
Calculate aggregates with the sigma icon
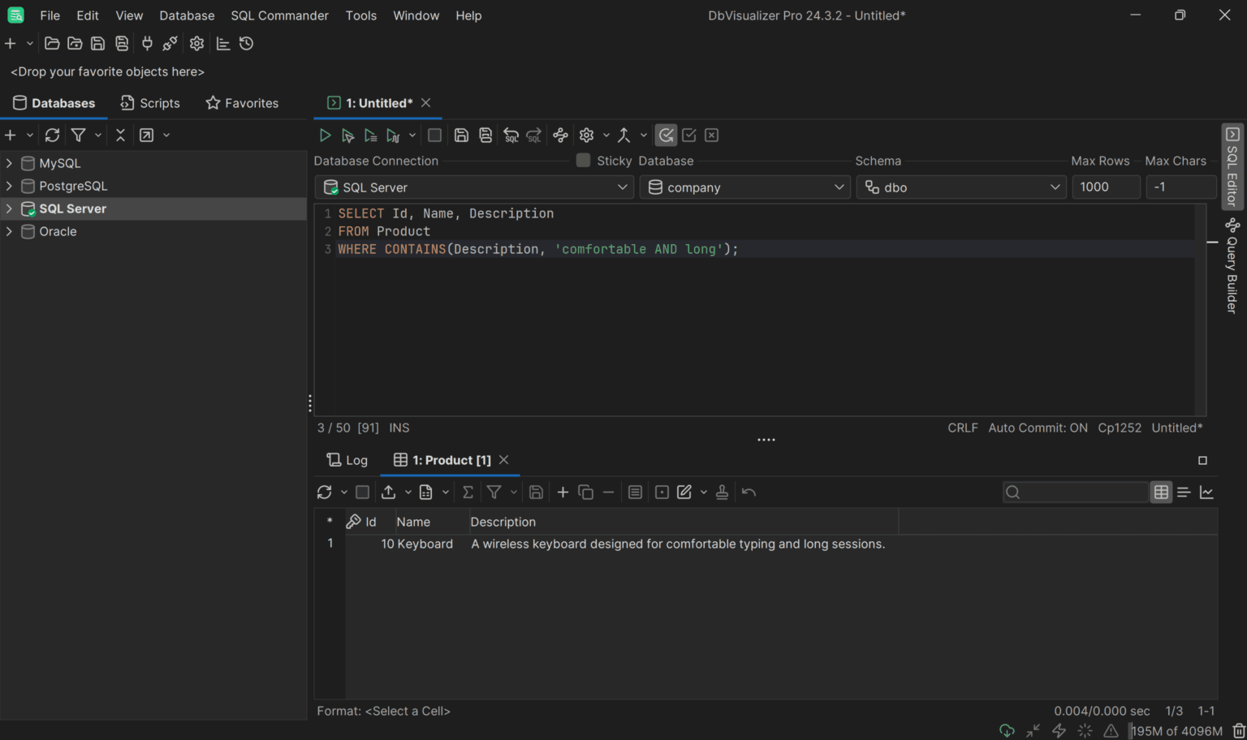pyautogui.click(x=467, y=492)
